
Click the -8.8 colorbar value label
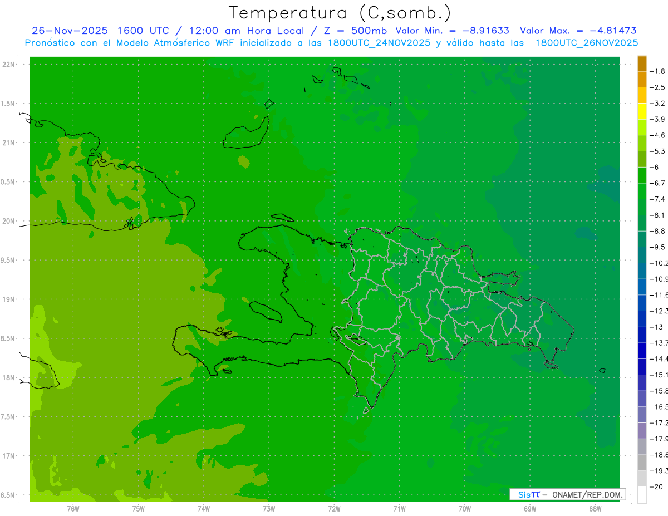tap(658, 231)
